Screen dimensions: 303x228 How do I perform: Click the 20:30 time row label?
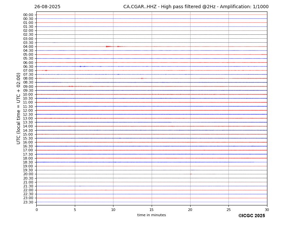click(x=28, y=178)
